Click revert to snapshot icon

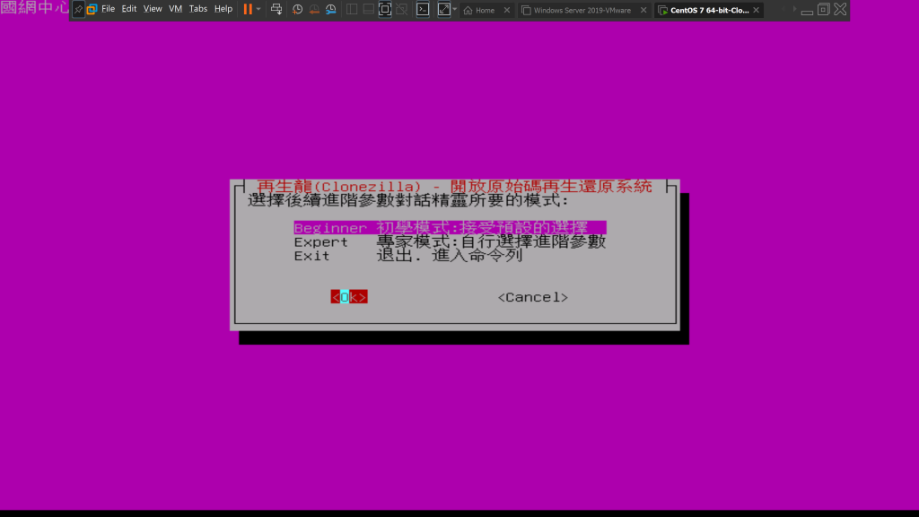314,9
